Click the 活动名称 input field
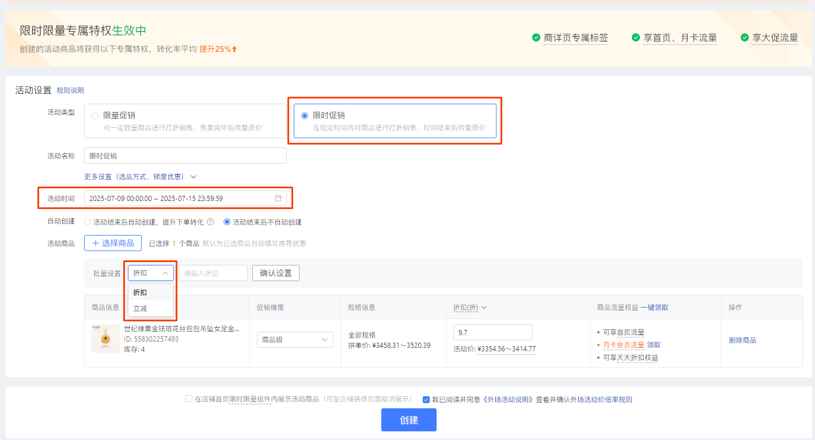 (185, 155)
